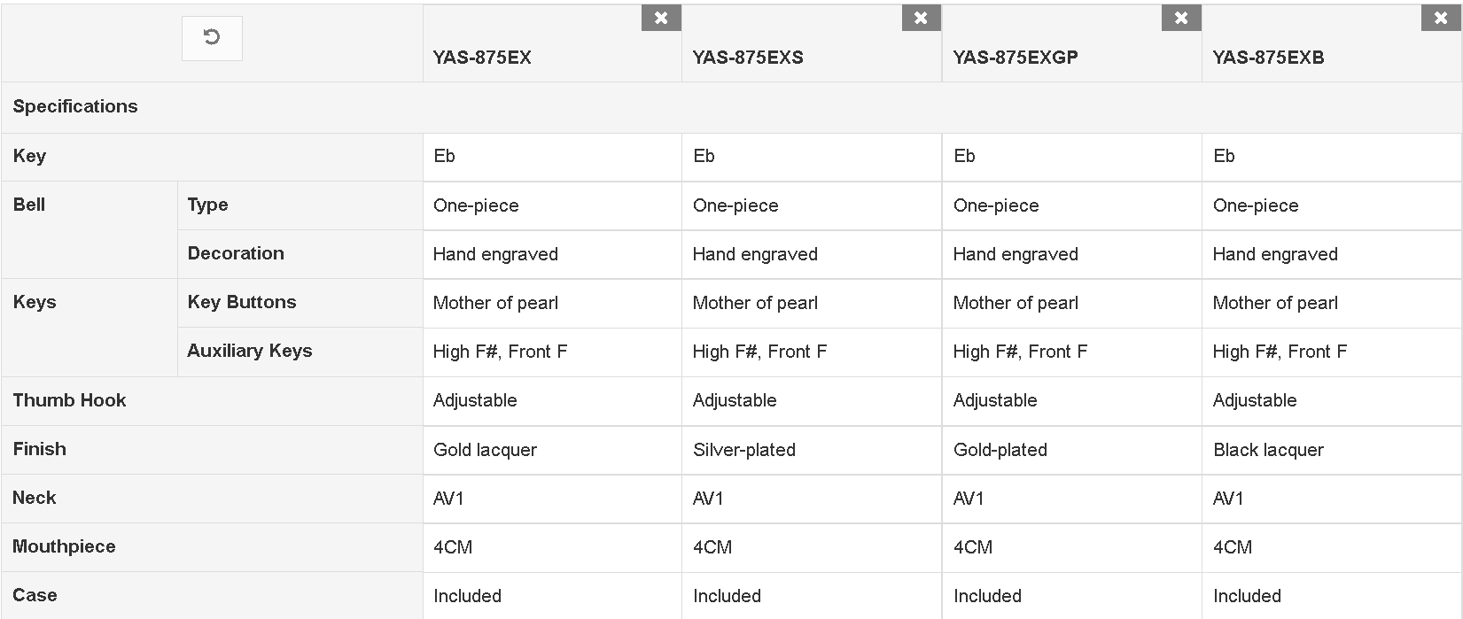
Task: Select the Decoration row label
Action: tap(236, 253)
